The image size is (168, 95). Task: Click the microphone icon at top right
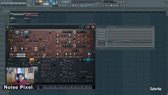tap(124, 2)
